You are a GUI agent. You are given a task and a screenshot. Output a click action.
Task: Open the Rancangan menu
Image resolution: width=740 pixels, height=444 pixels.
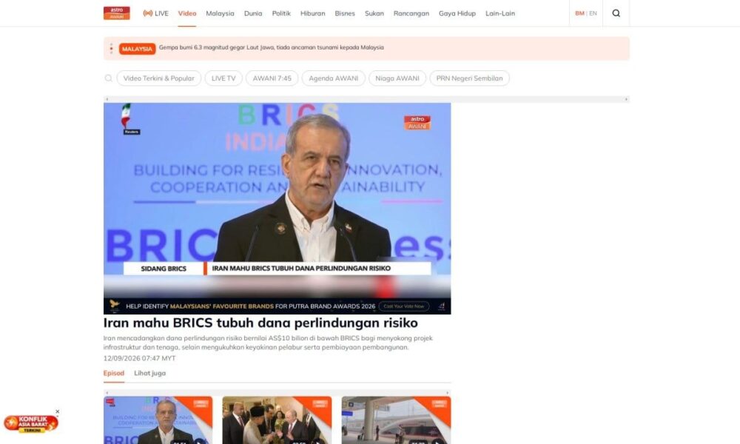411,13
